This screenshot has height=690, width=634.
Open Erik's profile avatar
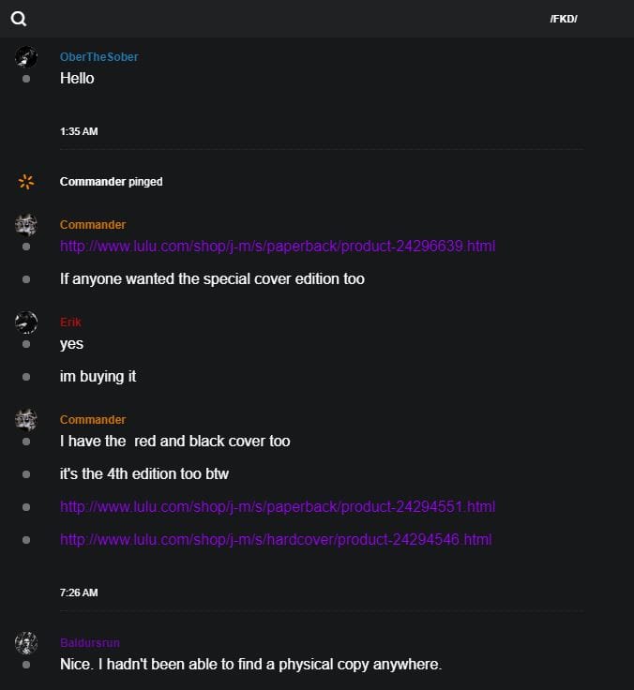coord(26,322)
